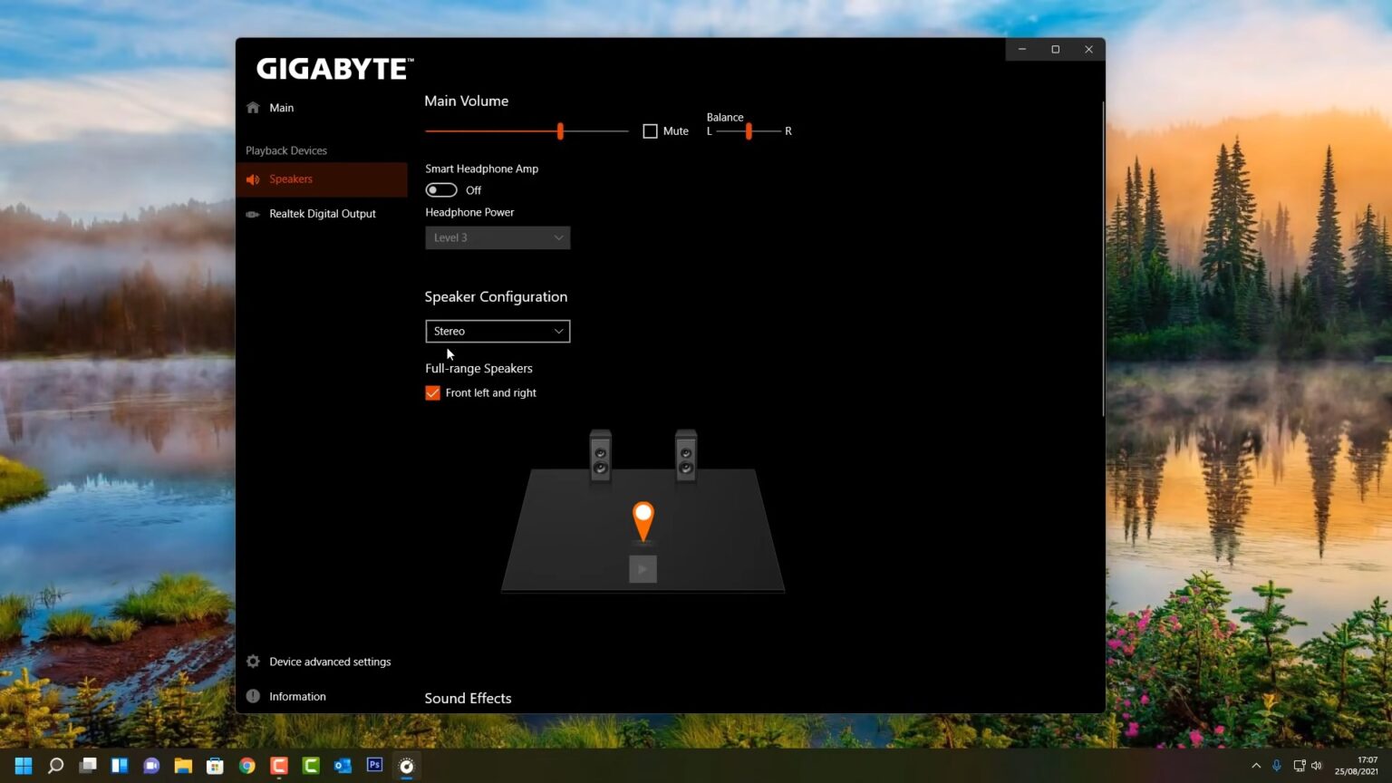The height and width of the screenshot is (783, 1392).
Task: Click the Realtek Digital Output icon
Action: click(253, 213)
